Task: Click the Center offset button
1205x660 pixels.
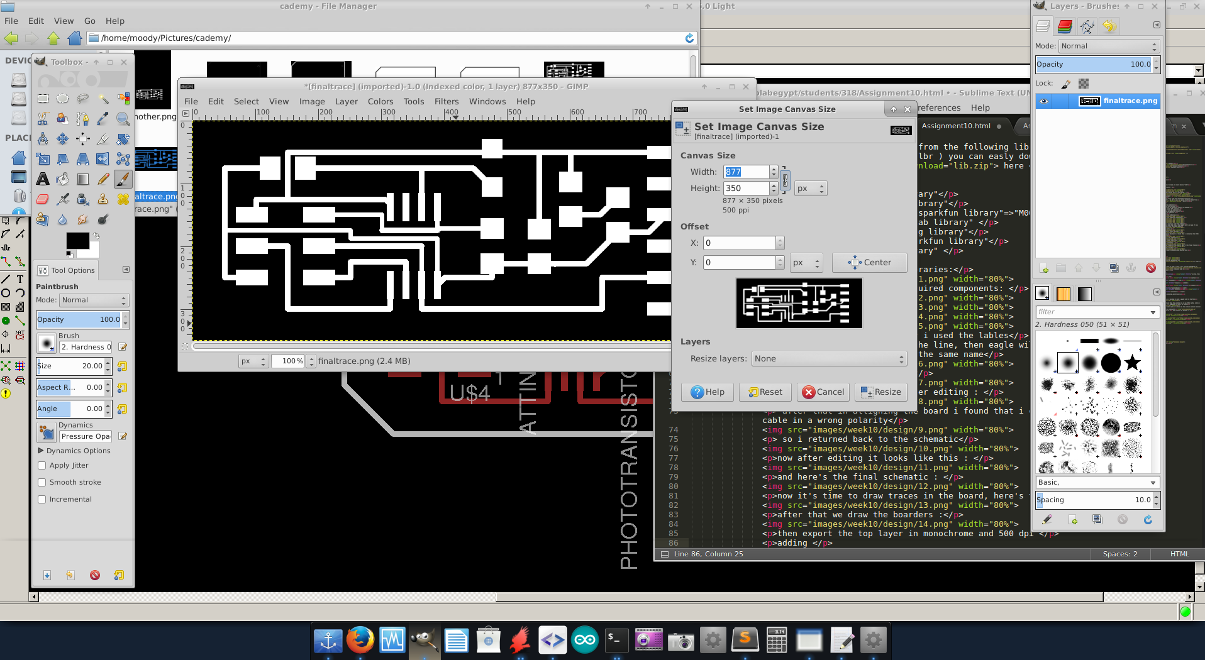Action: click(869, 263)
